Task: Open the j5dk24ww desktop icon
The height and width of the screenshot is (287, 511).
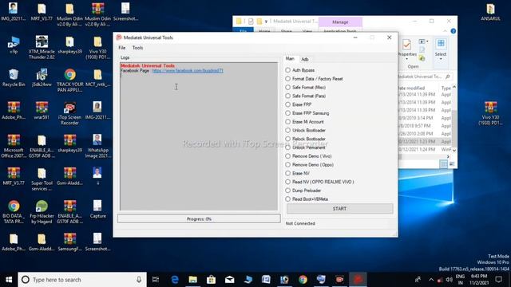Action: [42, 78]
